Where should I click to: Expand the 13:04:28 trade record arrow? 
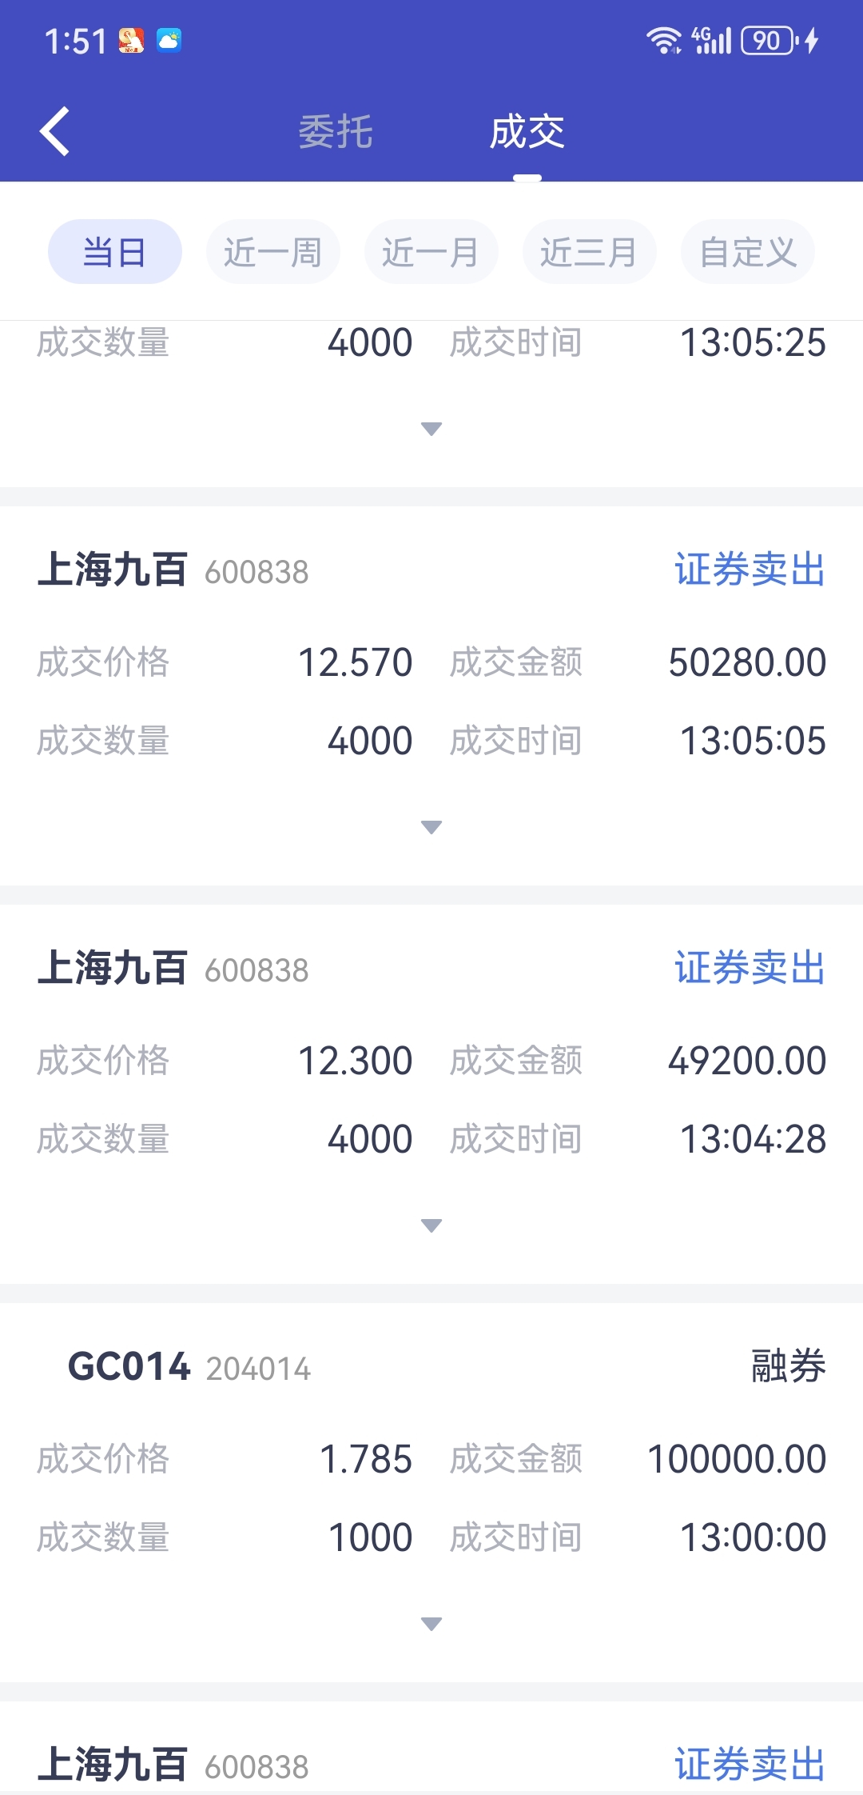pyautogui.click(x=431, y=1225)
